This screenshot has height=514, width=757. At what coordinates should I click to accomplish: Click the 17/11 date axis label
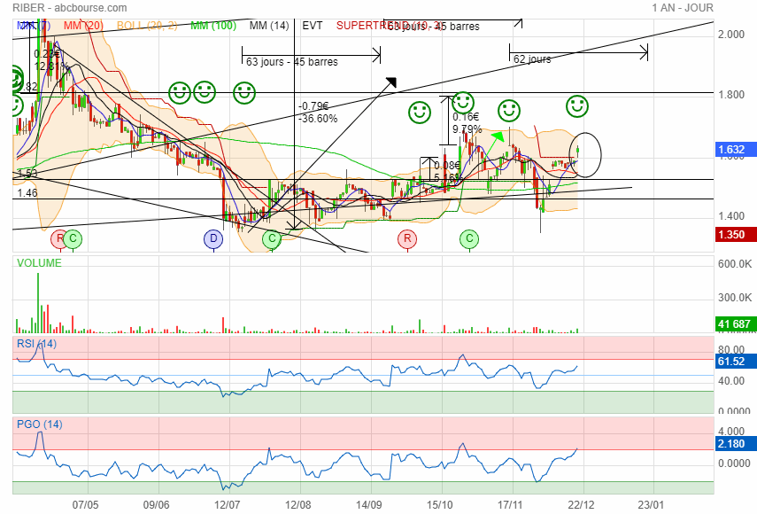point(510,505)
